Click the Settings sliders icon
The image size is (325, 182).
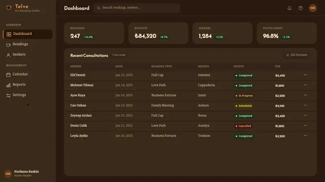(8, 95)
